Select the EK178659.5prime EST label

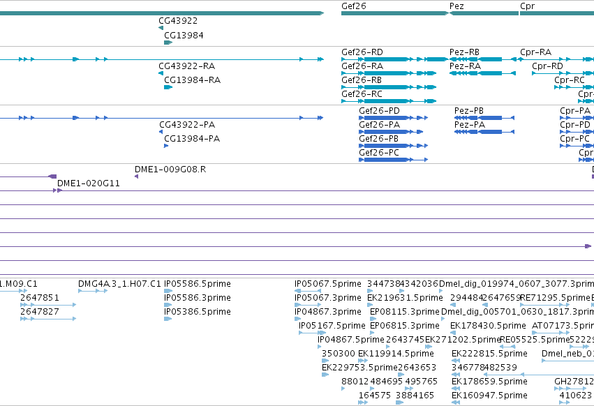489,382
